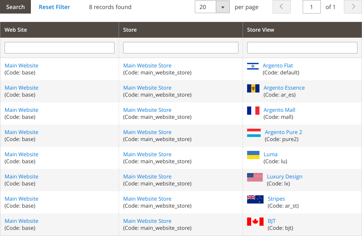Click the '(Code: pure2)' text
Image resolution: width=362 pixels, height=236 pixels.
(282, 139)
